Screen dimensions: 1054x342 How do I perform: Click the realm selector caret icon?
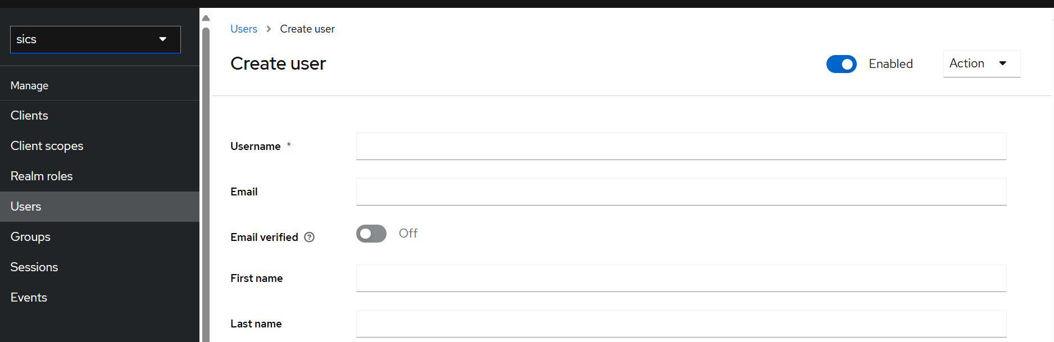[163, 39]
